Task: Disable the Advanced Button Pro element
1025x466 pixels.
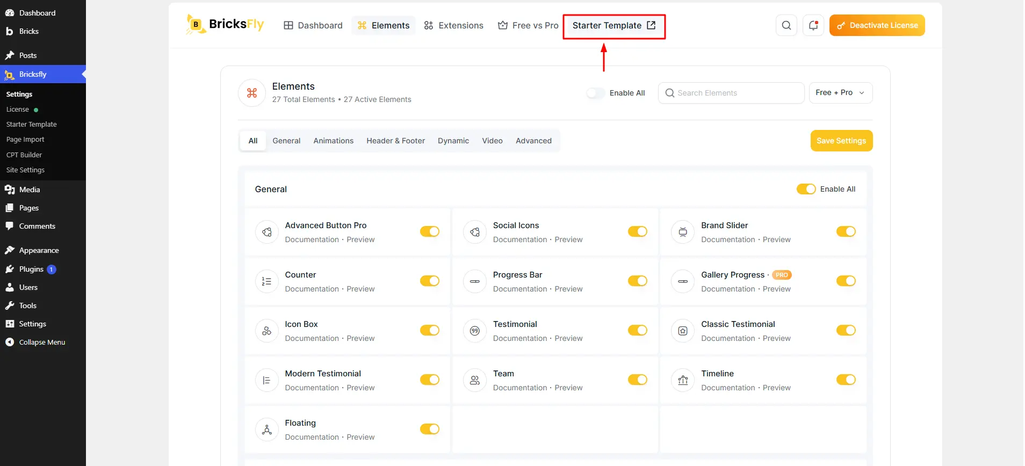Action: pos(430,231)
